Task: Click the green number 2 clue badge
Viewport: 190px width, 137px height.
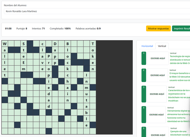Action: (x=144, y=75)
